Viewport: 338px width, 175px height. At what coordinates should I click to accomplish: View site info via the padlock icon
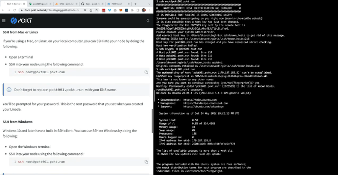tap(22, 10)
